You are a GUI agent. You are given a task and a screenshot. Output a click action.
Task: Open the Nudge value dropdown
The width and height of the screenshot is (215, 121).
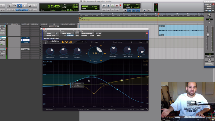98,8
